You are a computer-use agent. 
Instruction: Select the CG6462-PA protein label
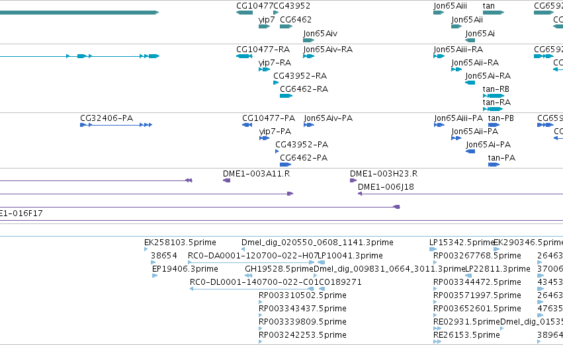click(x=304, y=158)
